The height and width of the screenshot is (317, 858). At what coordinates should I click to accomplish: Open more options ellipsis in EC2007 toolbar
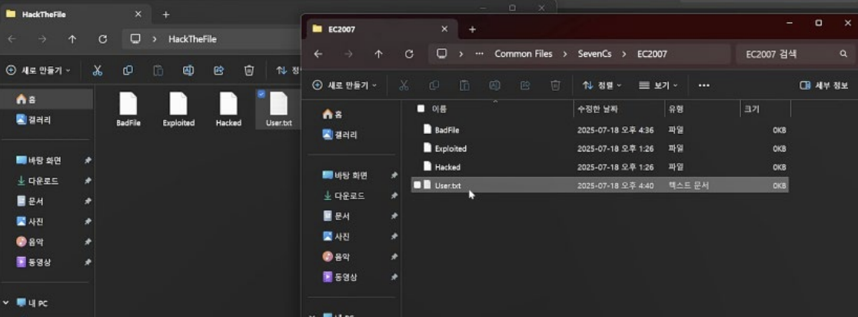click(704, 85)
